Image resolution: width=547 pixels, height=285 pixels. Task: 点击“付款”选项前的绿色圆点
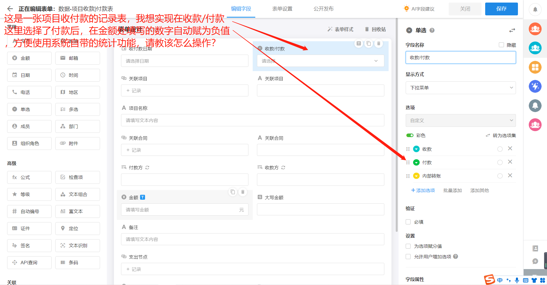(416, 162)
